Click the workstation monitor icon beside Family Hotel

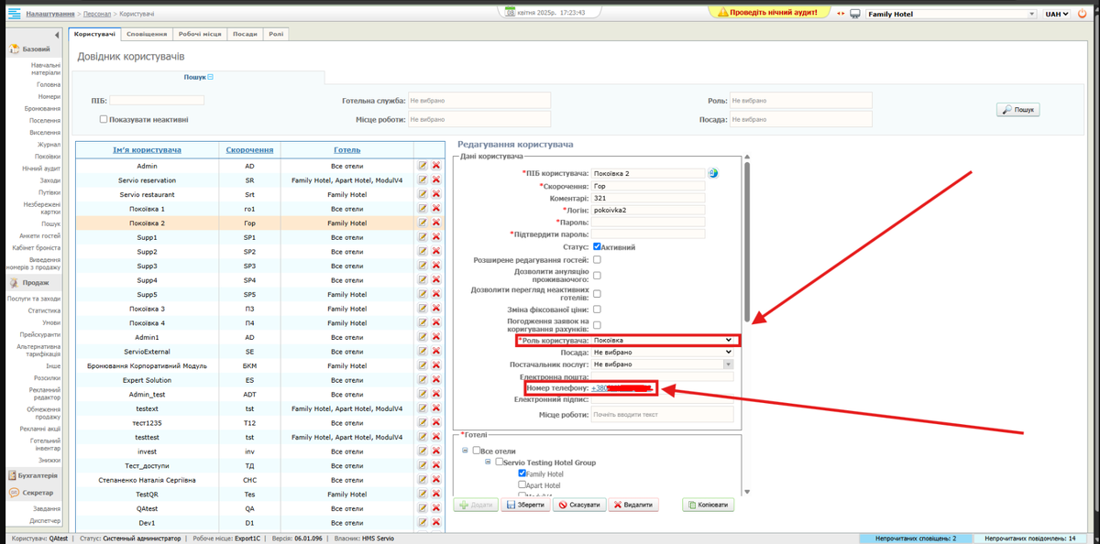855,15
